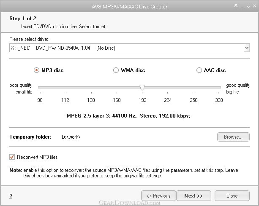Open help via the question mark link

pos(11,196)
